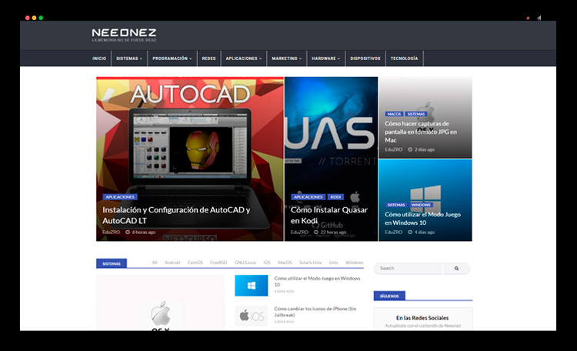Click the Sistemas section heading label
The image size is (577, 351).
[x=112, y=263]
